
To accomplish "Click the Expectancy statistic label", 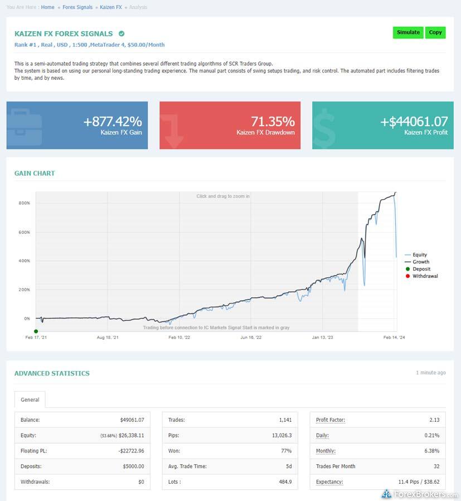I will point(329,481).
